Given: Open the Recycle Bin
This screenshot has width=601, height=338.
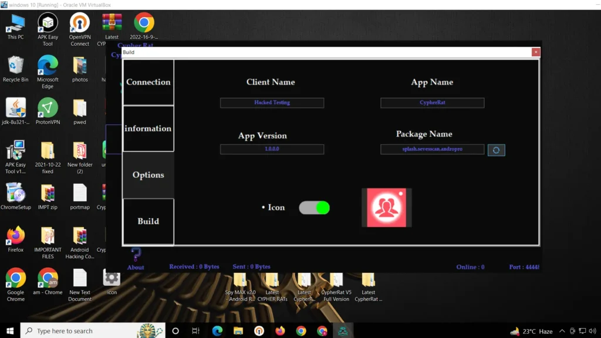Looking at the screenshot, I should (16, 69).
